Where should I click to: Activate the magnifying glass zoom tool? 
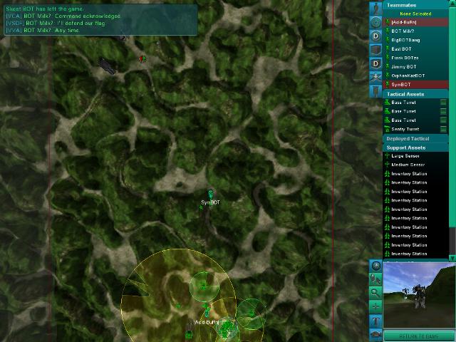point(375,293)
